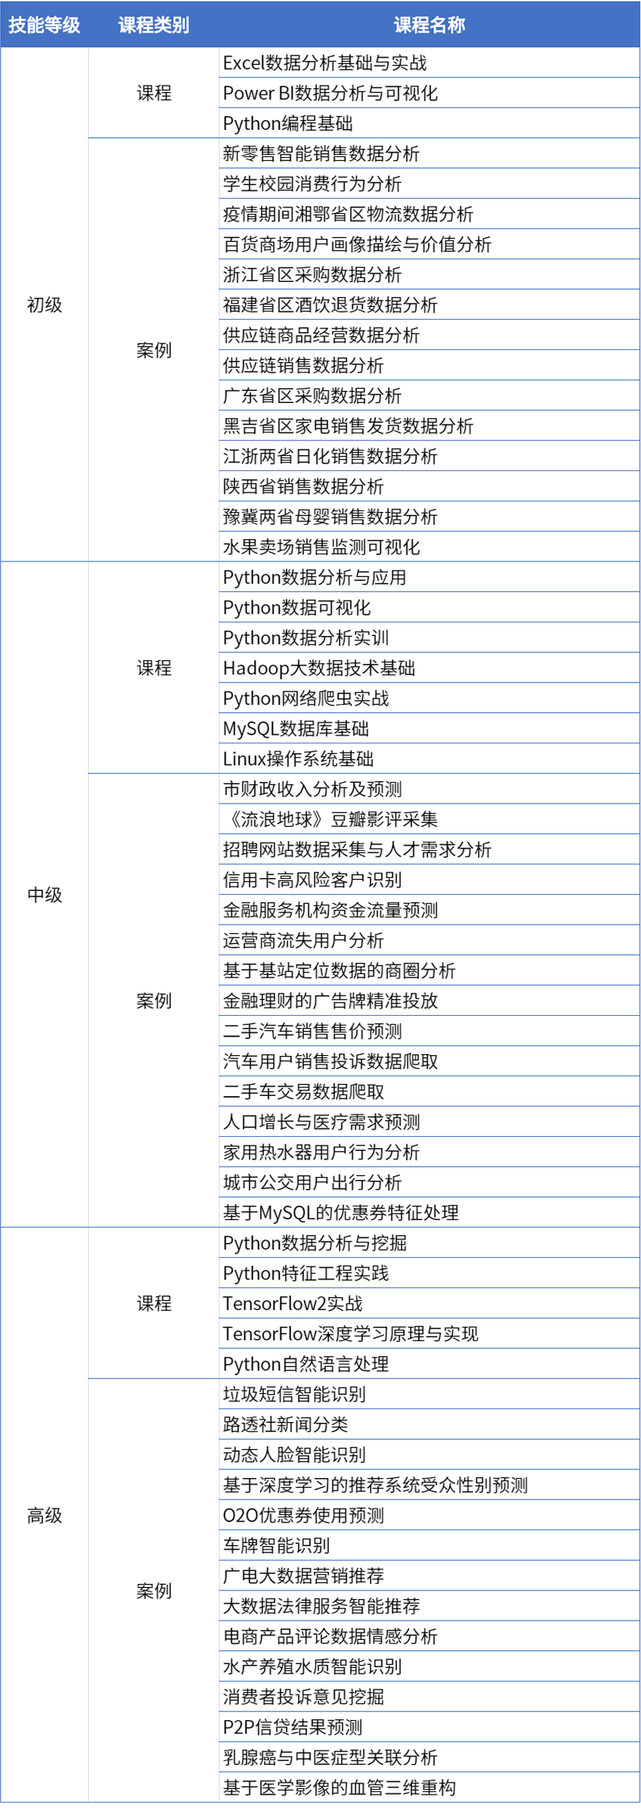The image size is (641, 1809).
Task: Select 电商产品评论数据情感分析 row
Action: (429, 1635)
